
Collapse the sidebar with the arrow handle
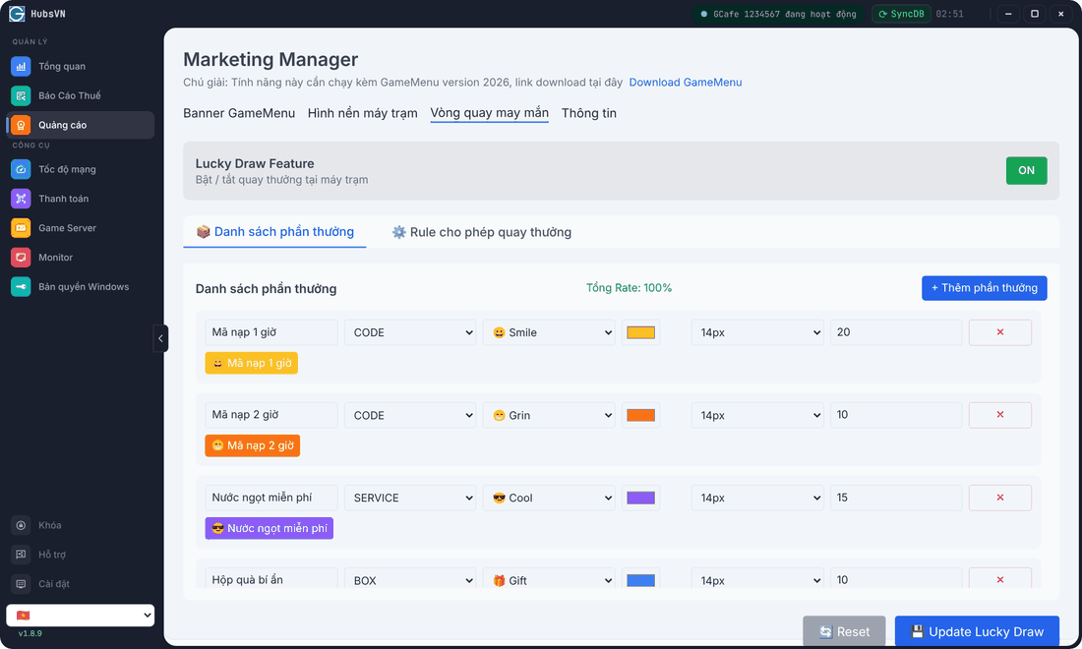point(160,338)
